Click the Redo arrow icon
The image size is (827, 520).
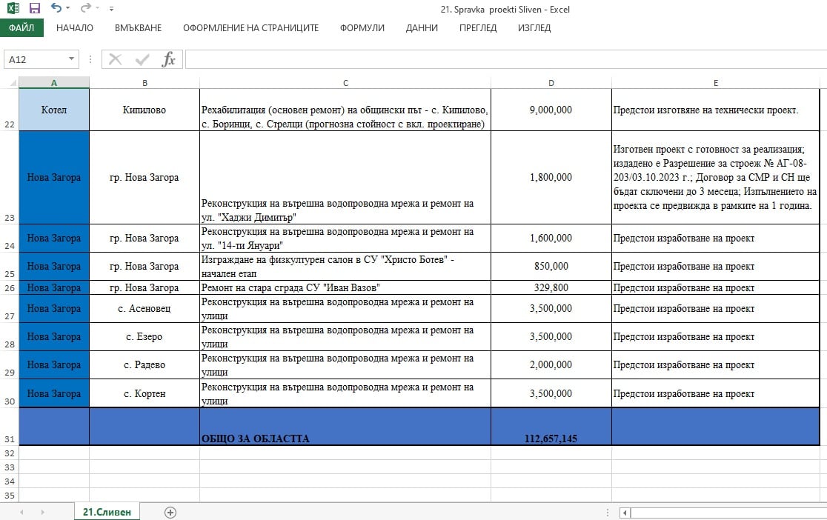coord(85,9)
